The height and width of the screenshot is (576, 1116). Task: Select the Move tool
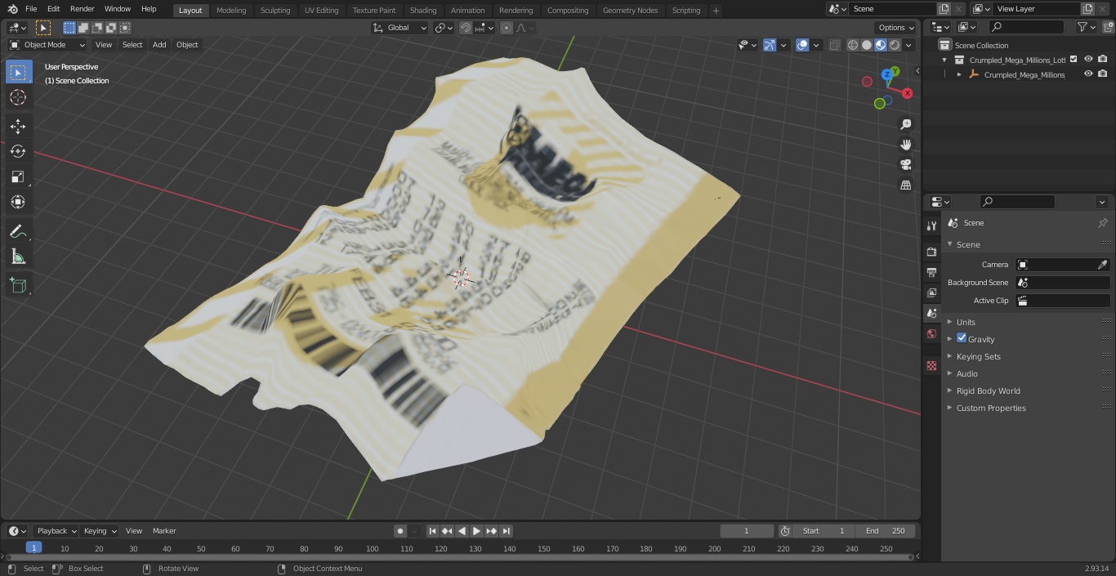click(18, 126)
